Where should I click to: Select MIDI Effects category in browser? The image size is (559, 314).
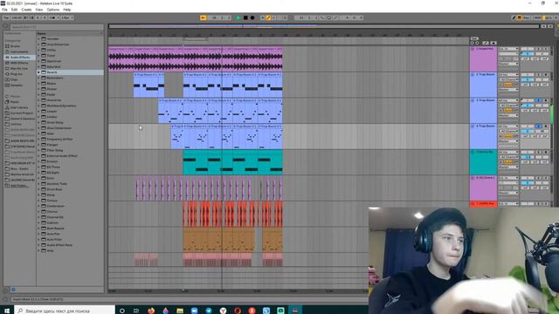tap(19, 63)
